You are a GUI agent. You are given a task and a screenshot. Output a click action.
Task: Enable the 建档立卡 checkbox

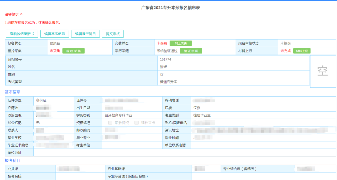136,122
